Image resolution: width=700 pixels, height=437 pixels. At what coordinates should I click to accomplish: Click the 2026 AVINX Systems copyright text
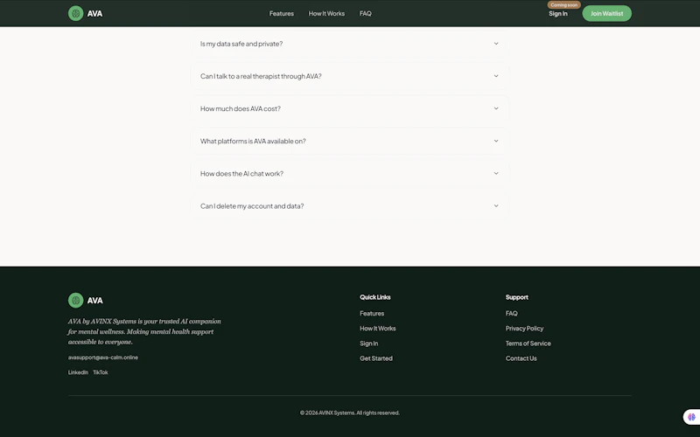pyautogui.click(x=349, y=413)
